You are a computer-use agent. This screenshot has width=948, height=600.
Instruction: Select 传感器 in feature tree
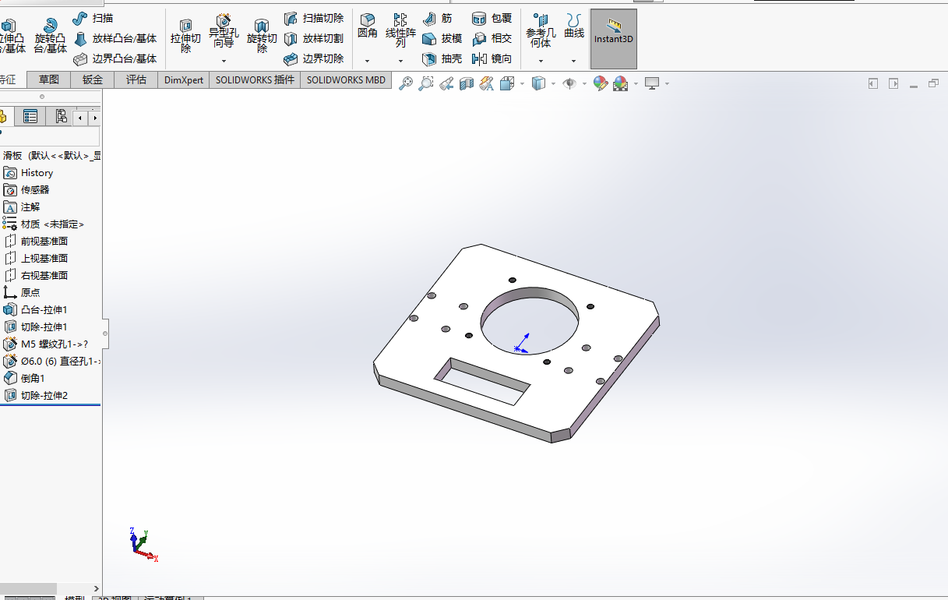(x=26, y=190)
